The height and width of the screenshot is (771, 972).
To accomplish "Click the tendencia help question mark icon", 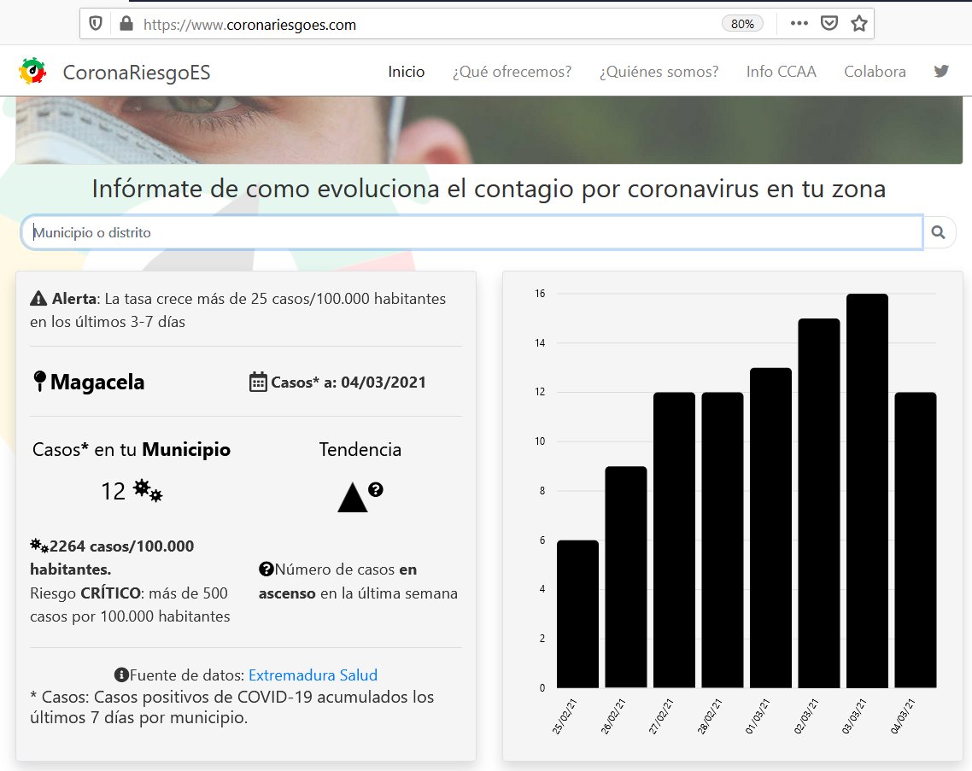I will pos(376,489).
